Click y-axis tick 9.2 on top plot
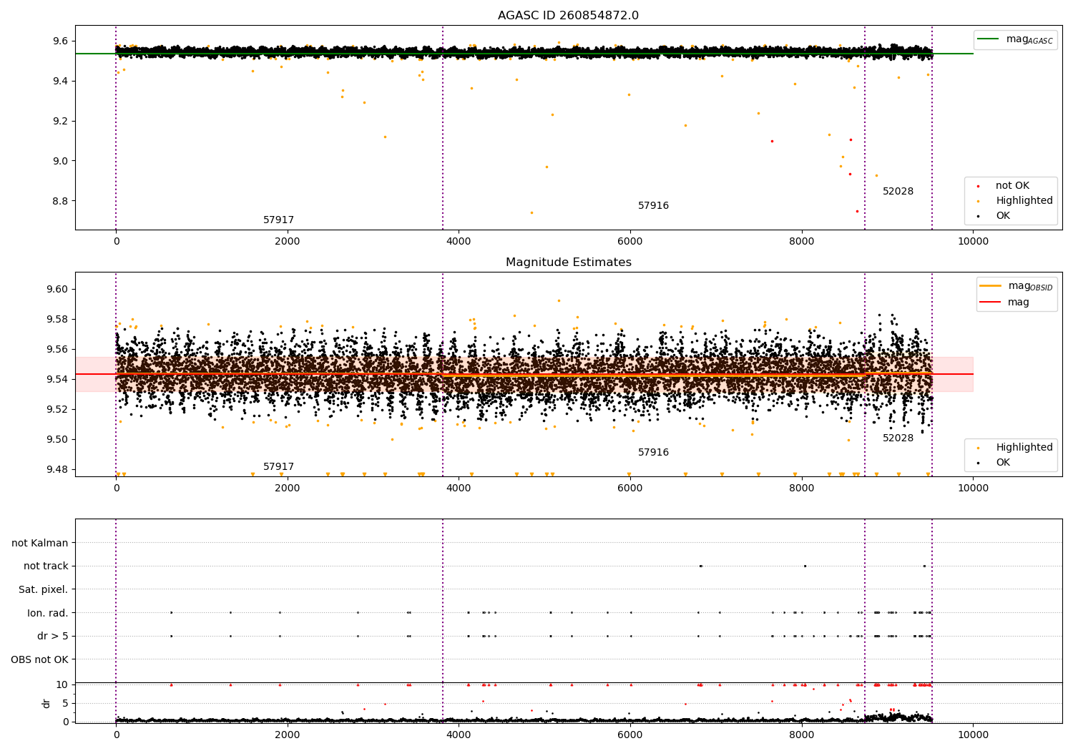Viewport: 1073px width, 751px height. click(x=59, y=122)
